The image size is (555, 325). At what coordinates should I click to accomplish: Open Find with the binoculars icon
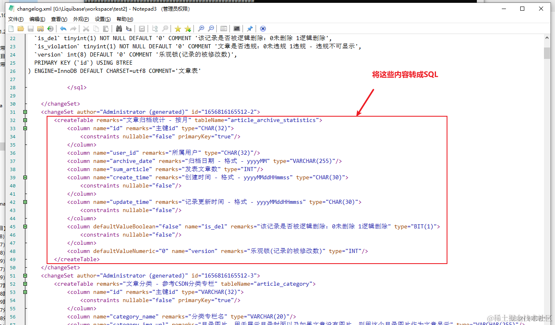tap(119, 29)
